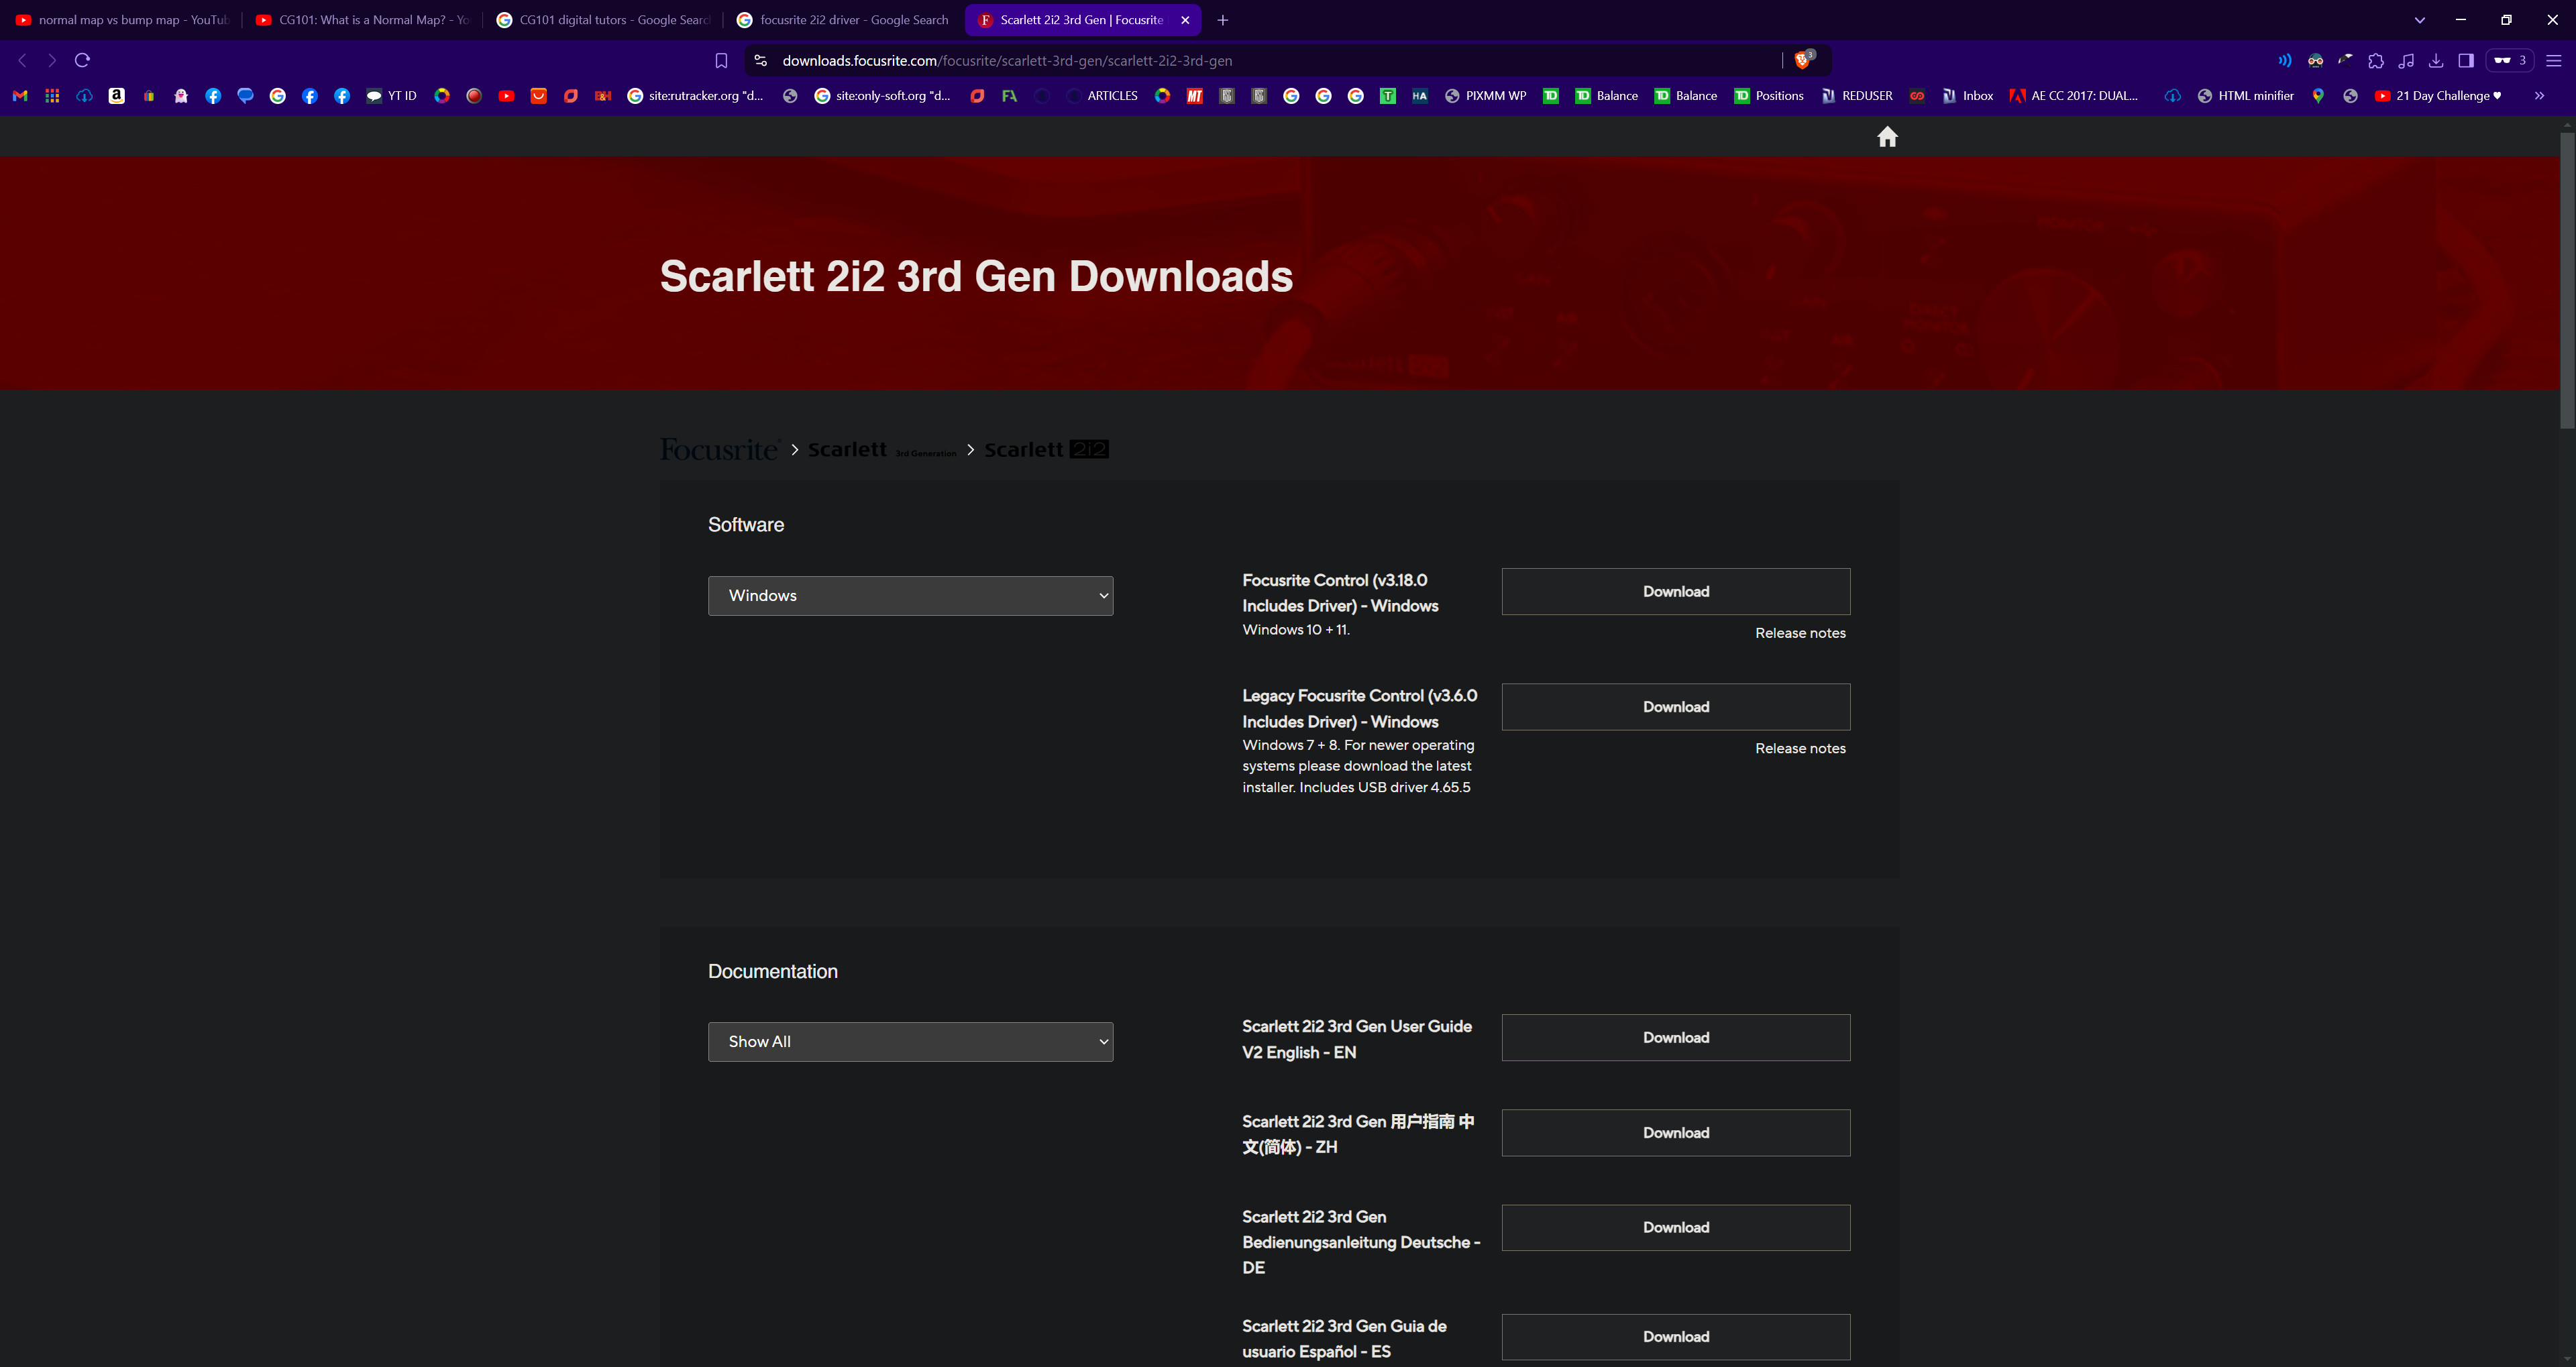This screenshot has height=1367, width=2576.
Task: Open the Windows operating system dropdown
Action: 910,595
